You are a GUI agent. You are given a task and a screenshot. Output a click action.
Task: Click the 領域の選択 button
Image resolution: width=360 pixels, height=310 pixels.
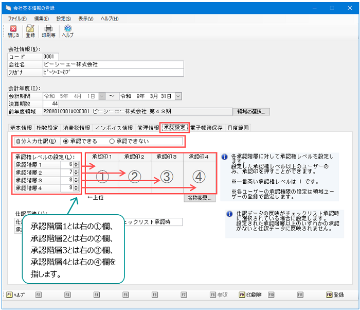point(251,111)
